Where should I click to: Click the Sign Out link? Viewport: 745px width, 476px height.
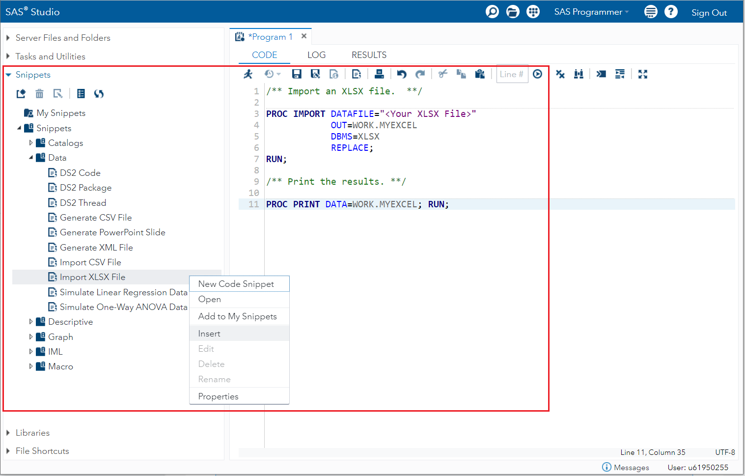709,13
